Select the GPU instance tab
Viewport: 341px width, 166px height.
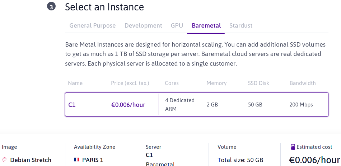click(177, 25)
